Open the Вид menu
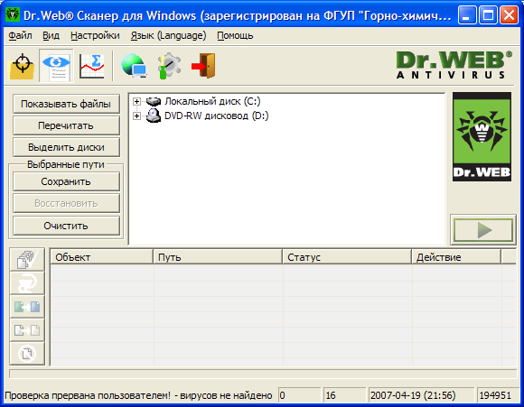524x407 pixels. click(51, 35)
